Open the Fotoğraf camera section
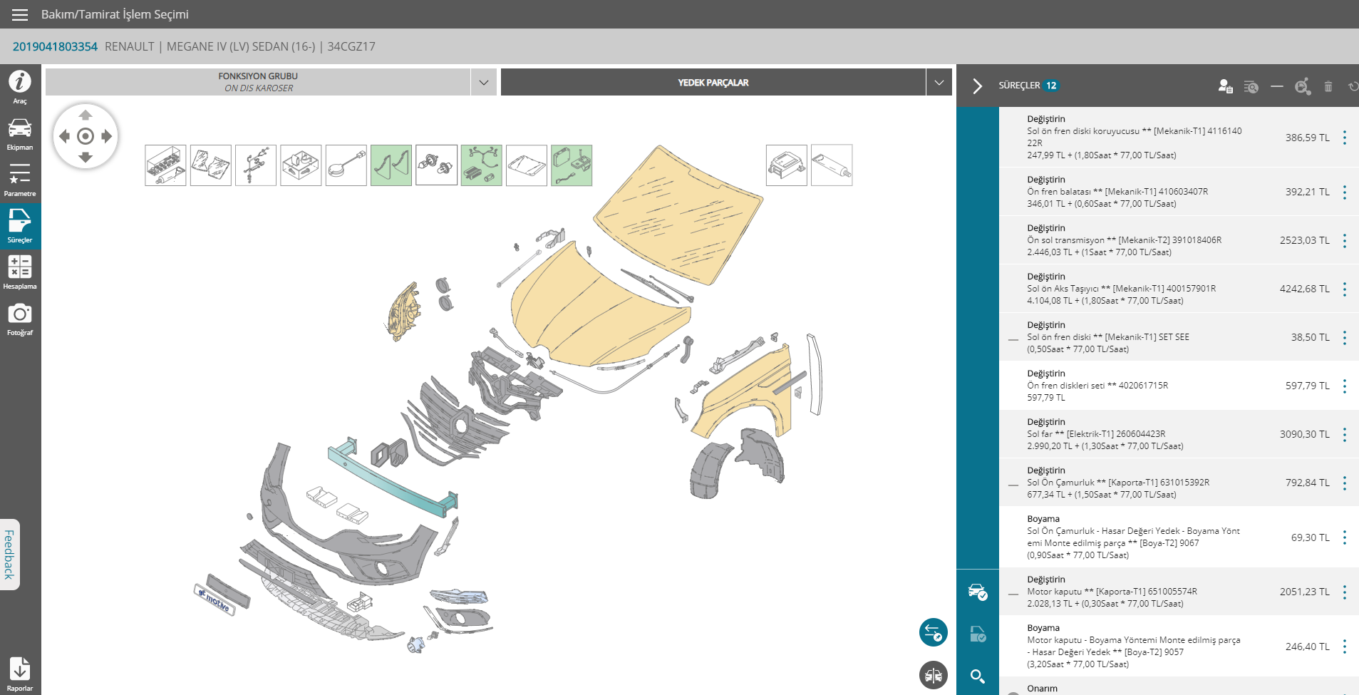1359x695 pixels. (x=20, y=319)
